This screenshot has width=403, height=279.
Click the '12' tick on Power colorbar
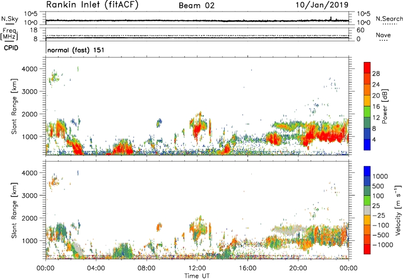click(376, 118)
